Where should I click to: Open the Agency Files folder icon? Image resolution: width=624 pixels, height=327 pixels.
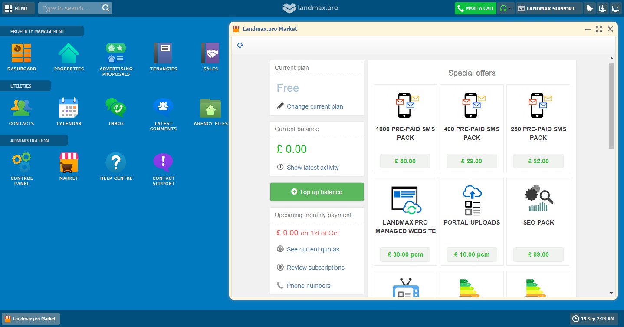[x=210, y=108]
